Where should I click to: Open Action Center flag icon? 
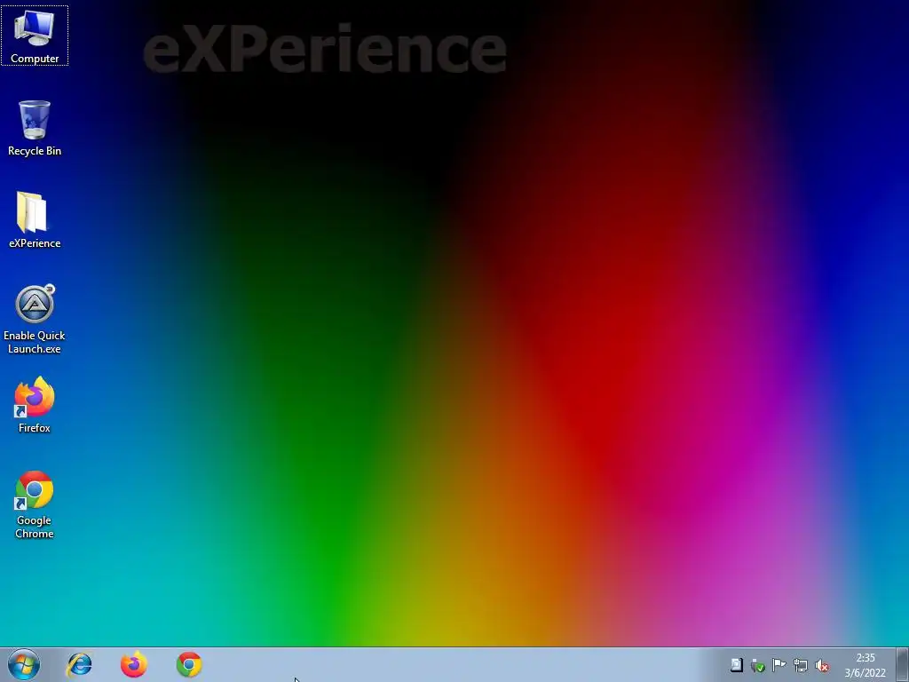tap(779, 665)
